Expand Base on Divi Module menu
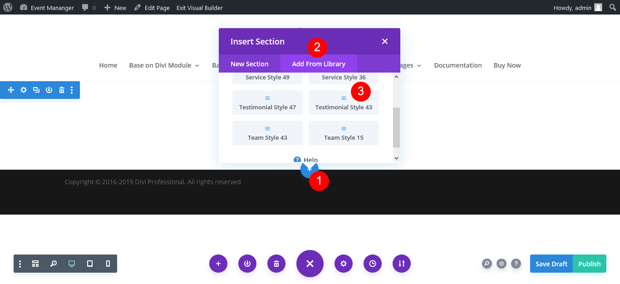The image size is (620, 284). tap(164, 65)
